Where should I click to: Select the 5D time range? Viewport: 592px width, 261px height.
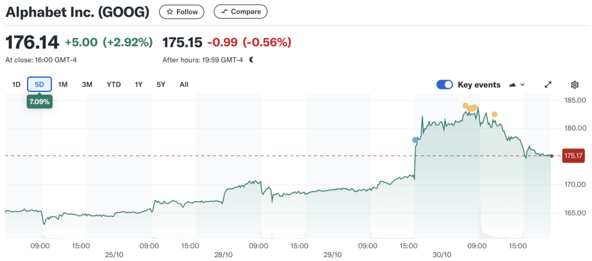tap(39, 84)
